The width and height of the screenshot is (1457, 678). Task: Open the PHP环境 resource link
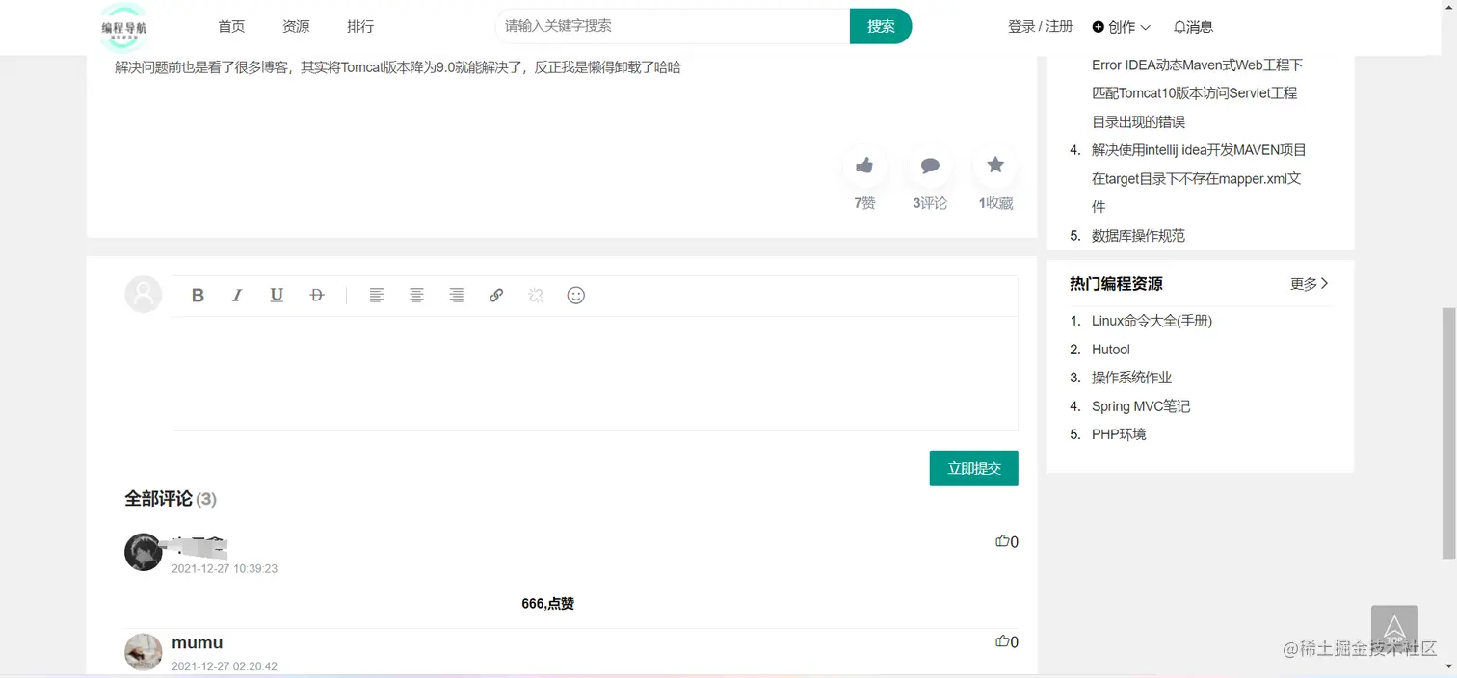click(x=1119, y=434)
